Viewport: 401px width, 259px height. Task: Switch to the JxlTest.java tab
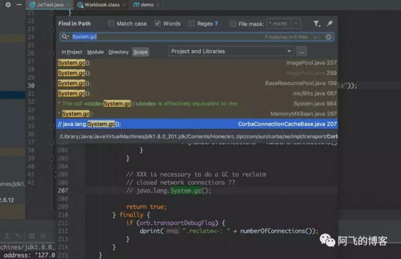(x=48, y=5)
